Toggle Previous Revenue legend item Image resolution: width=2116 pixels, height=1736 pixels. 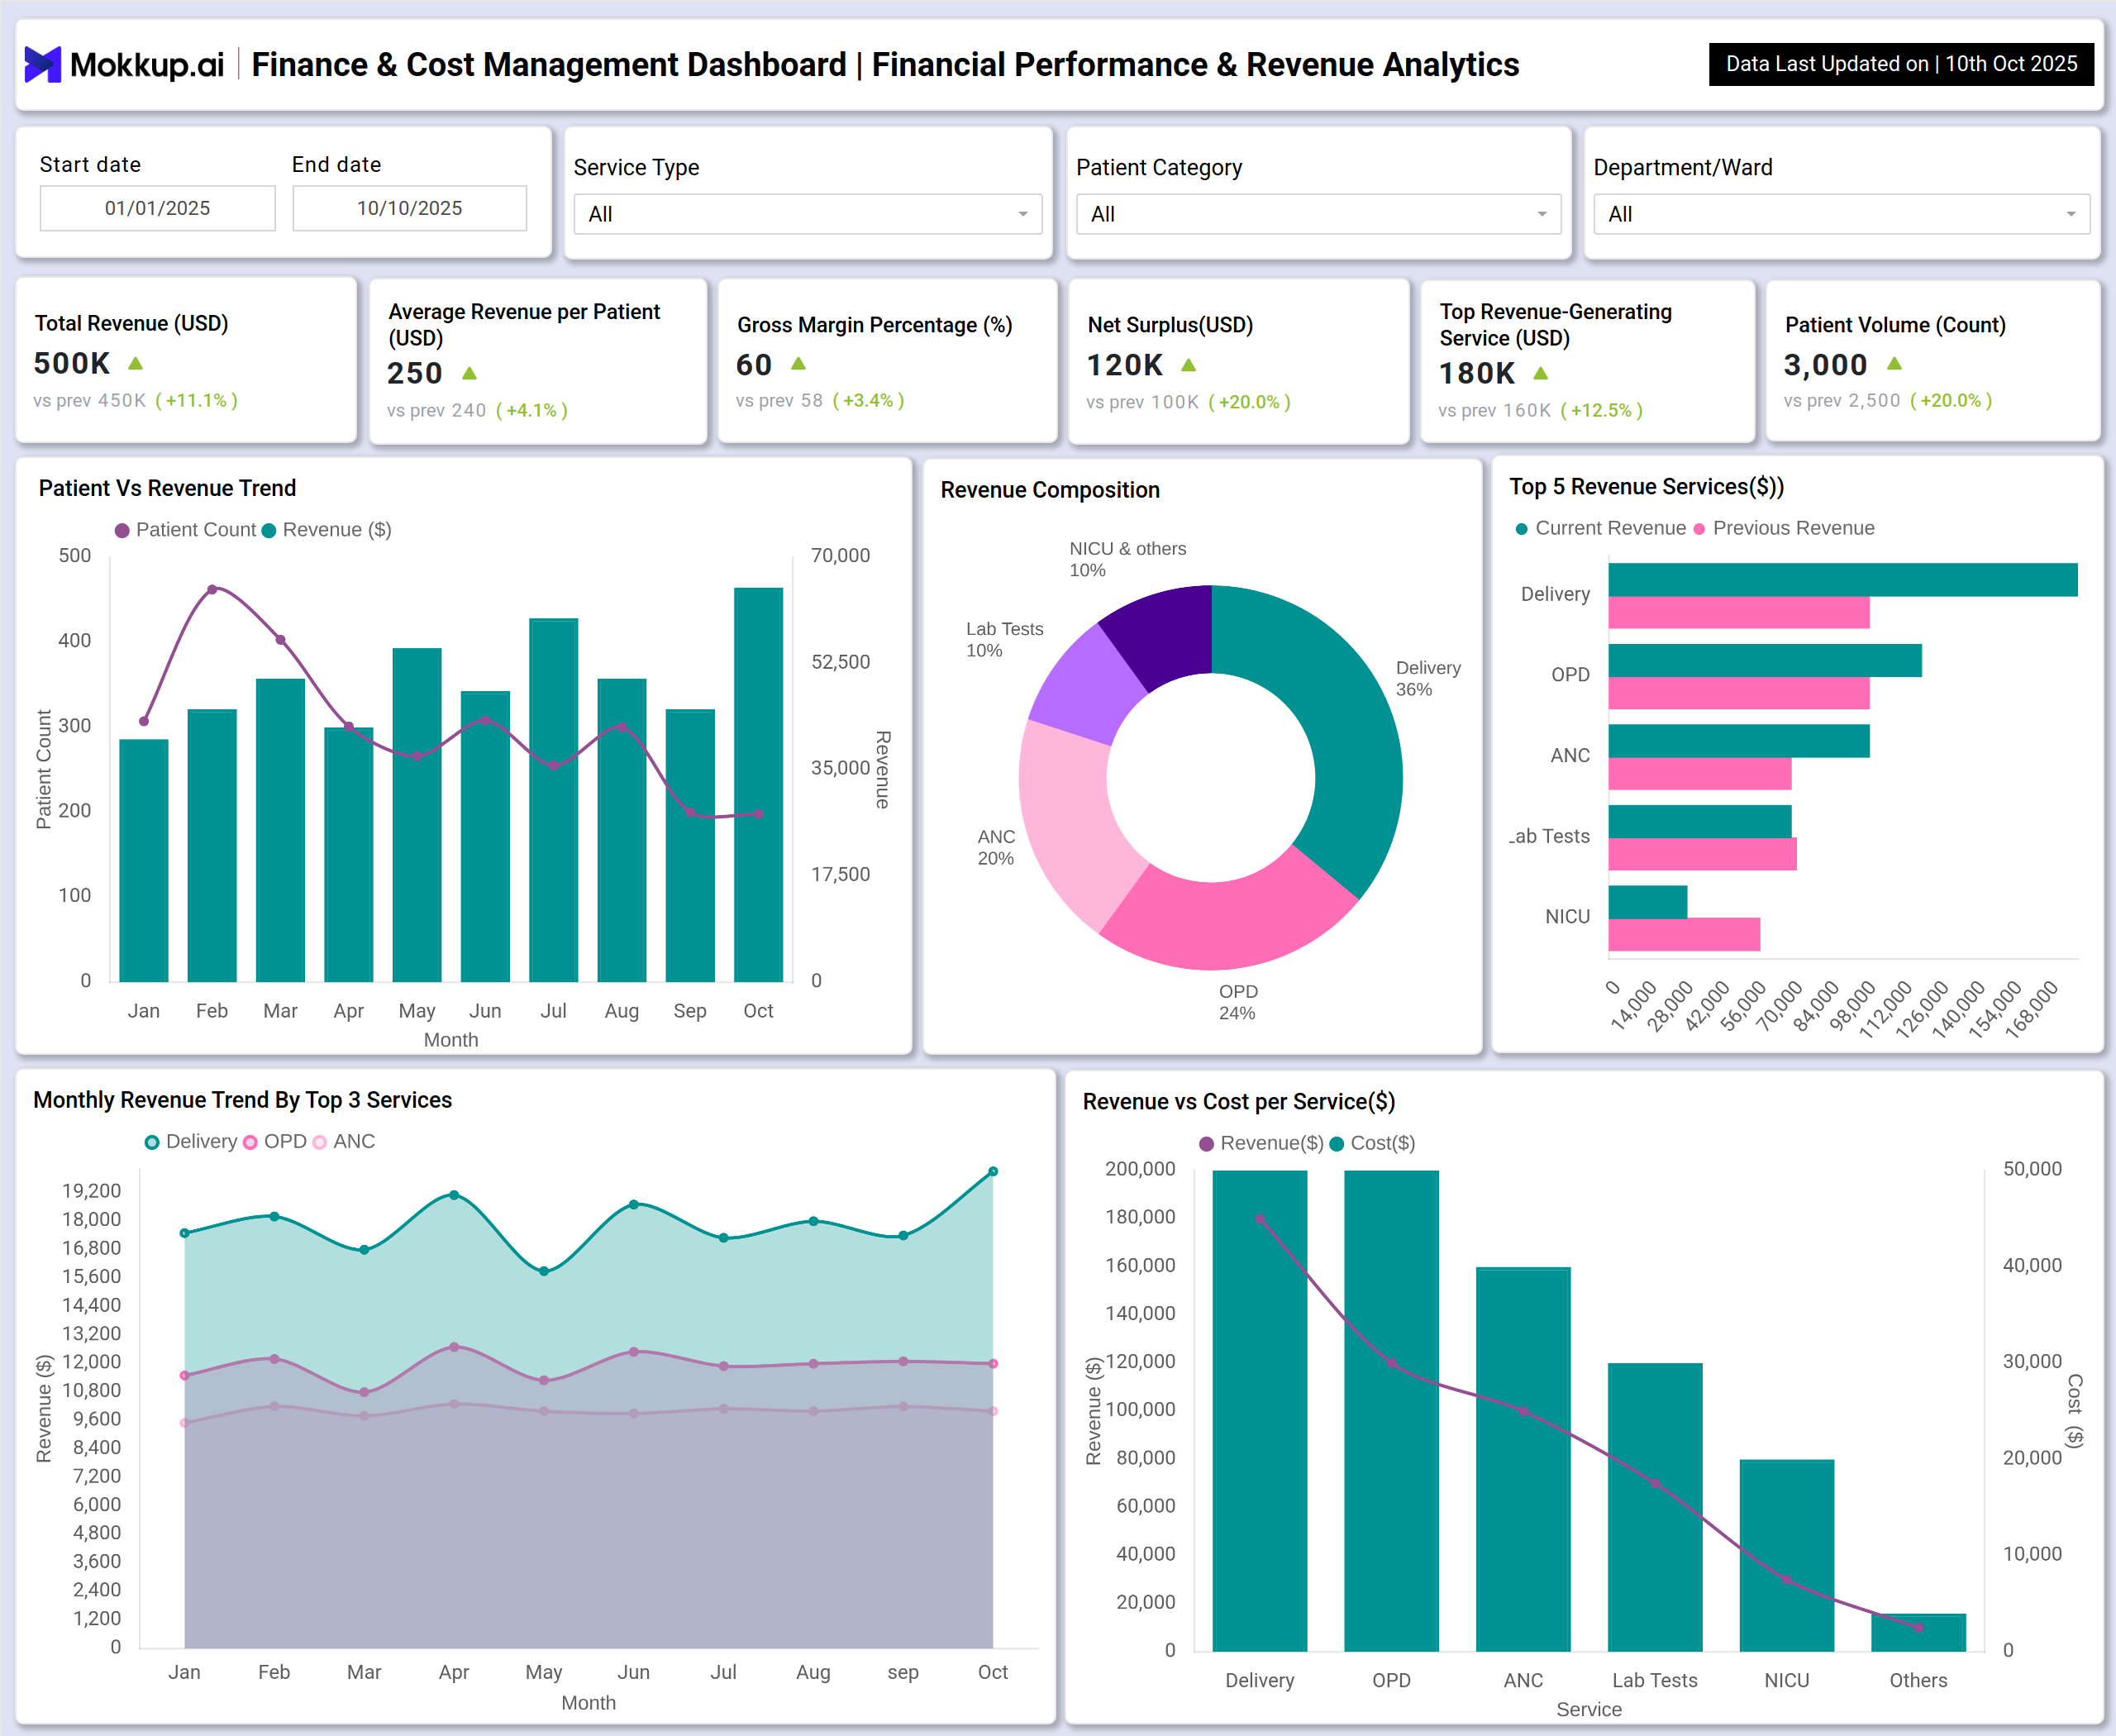coord(1783,528)
